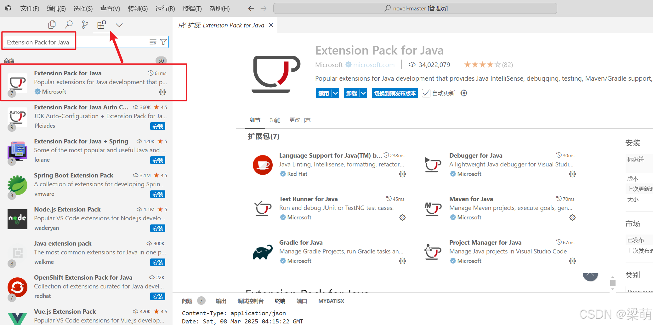Open the 查看(V) menu

110,9
